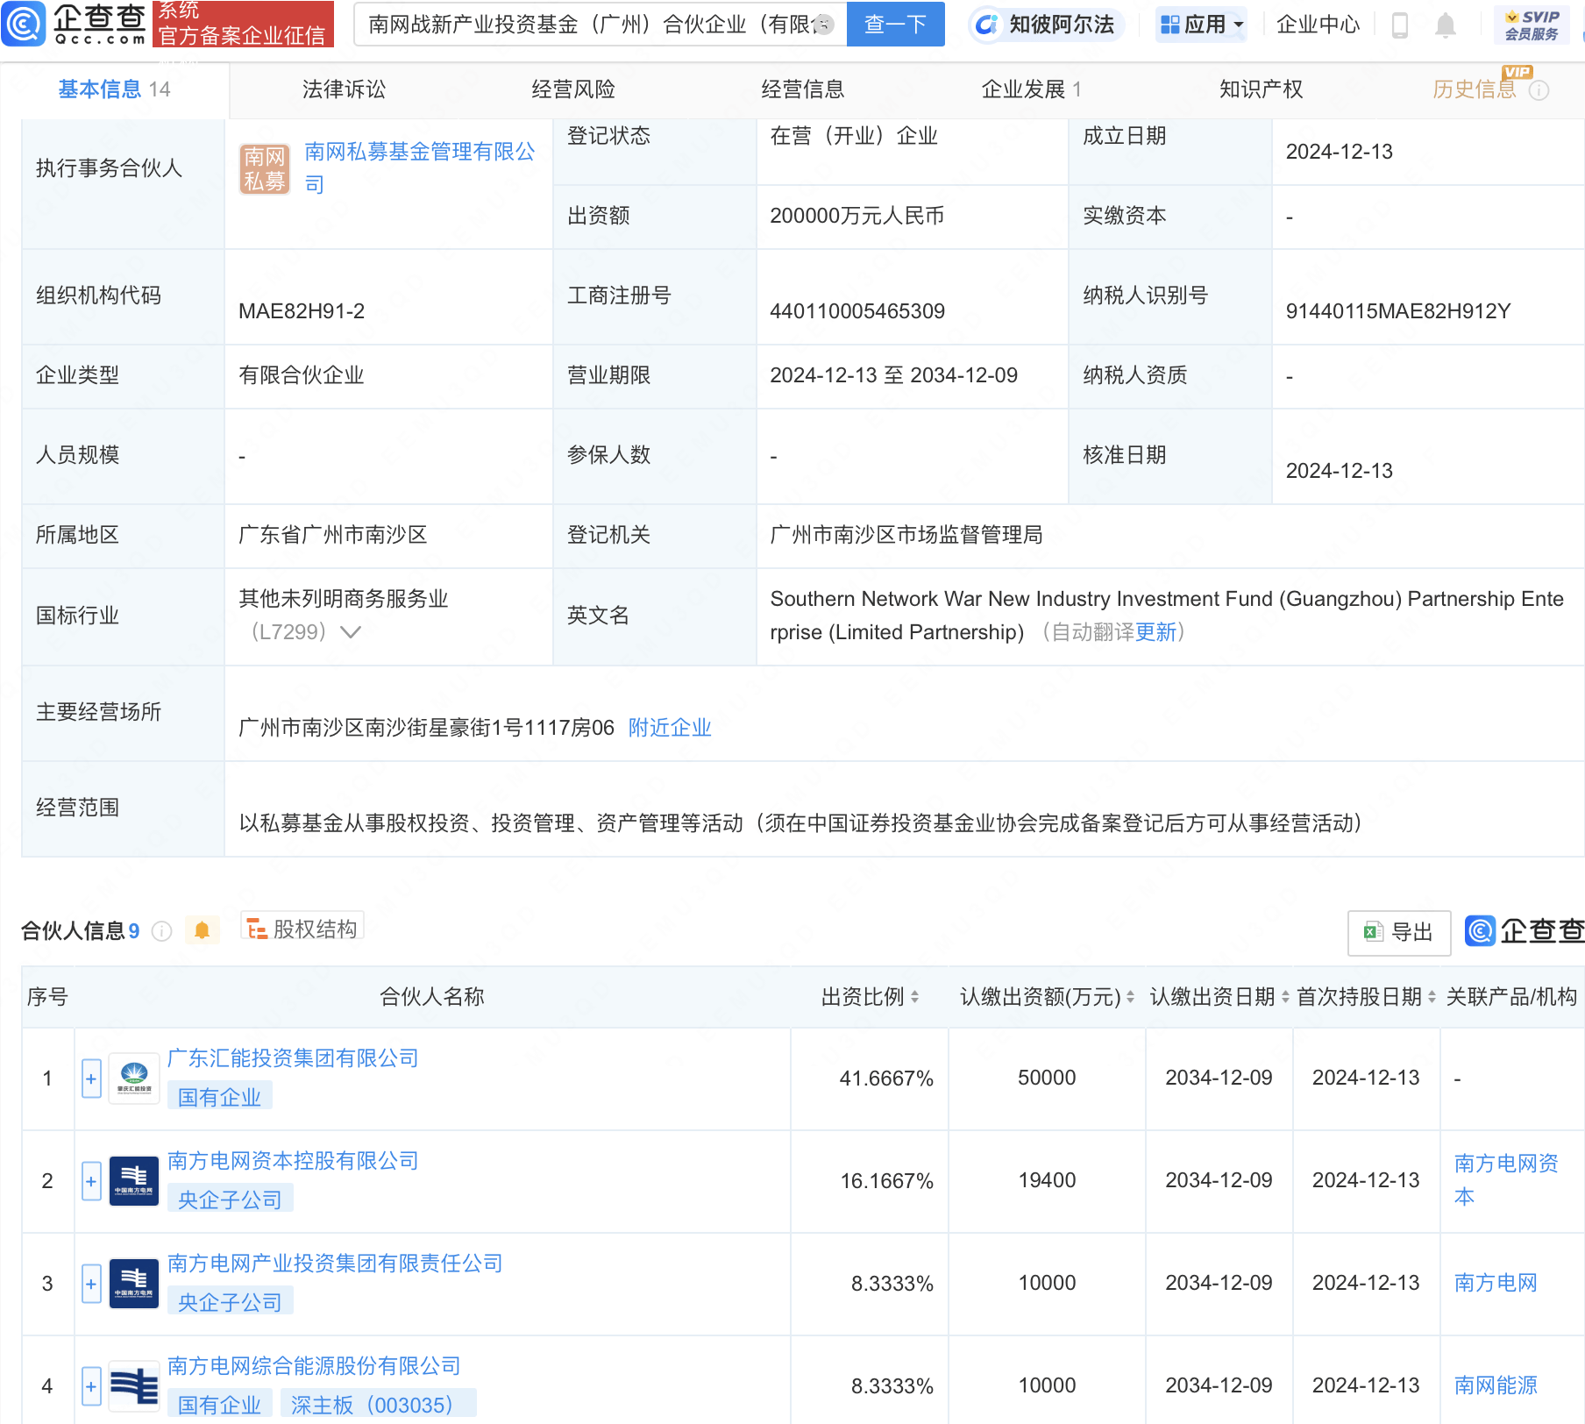Click 央企子公司 tag under 南方电网产业投资集团
1585x1424 pixels.
[x=230, y=1302]
